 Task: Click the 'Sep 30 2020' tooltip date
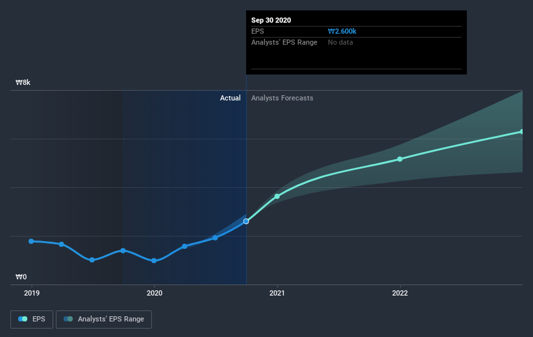pos(271,20)
